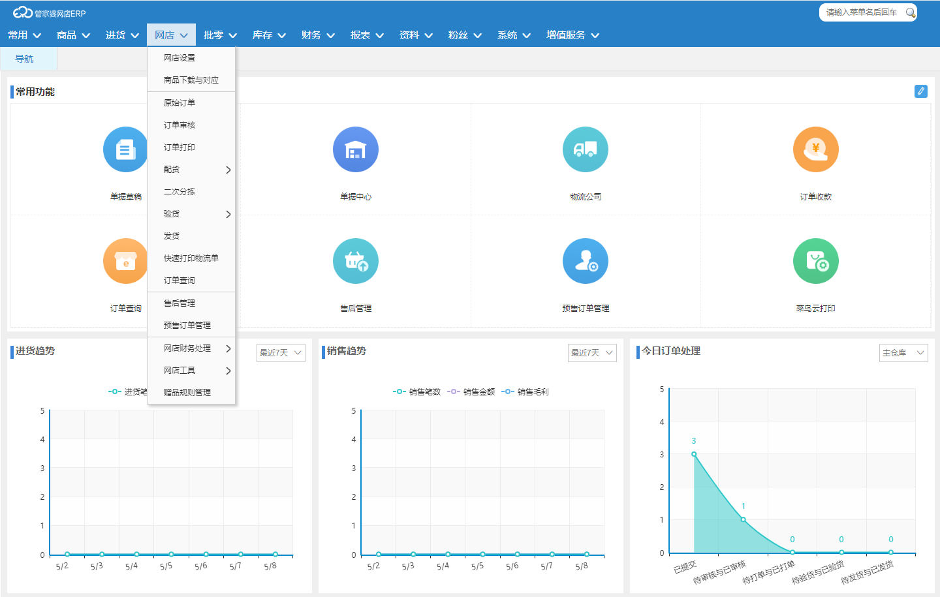Open the 主仓库 warehouse dropdown

point(903,353)
